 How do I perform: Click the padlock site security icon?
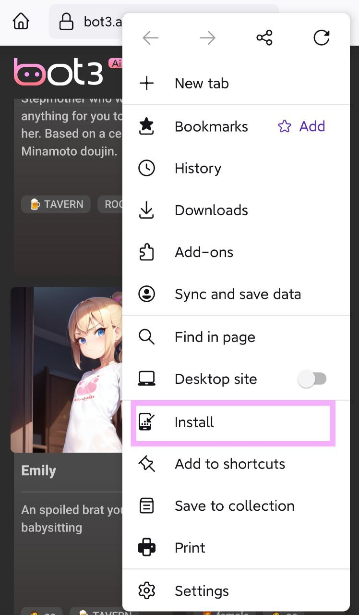click(x=66, y=22)
